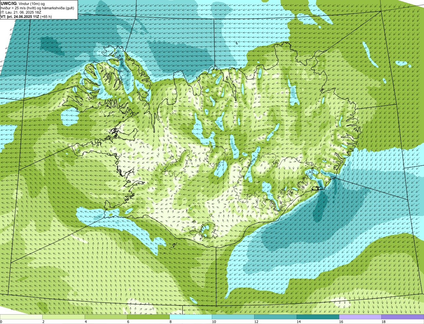Click the legend scale label "10"
Viewport: 424px width, 324px height.
214,322
